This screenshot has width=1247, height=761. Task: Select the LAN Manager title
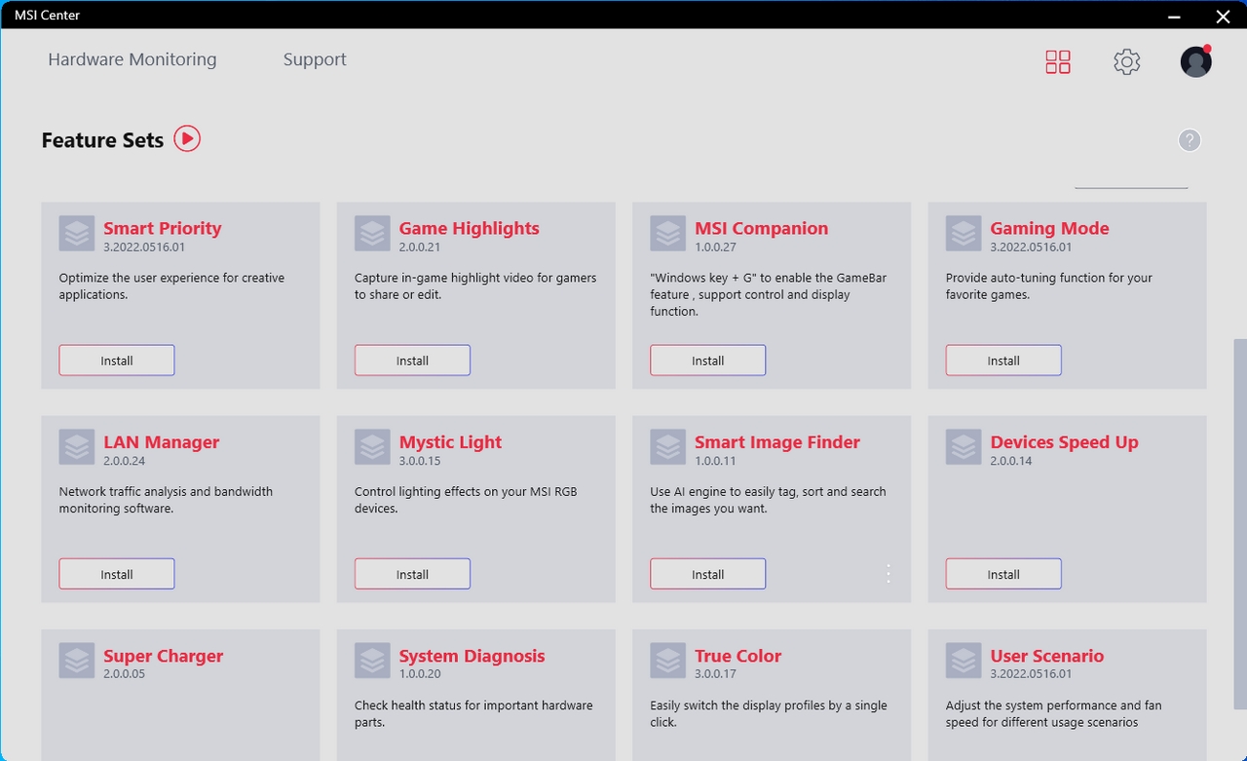click(162, 441)
